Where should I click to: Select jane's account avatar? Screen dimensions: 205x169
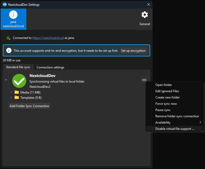(13, 15)
